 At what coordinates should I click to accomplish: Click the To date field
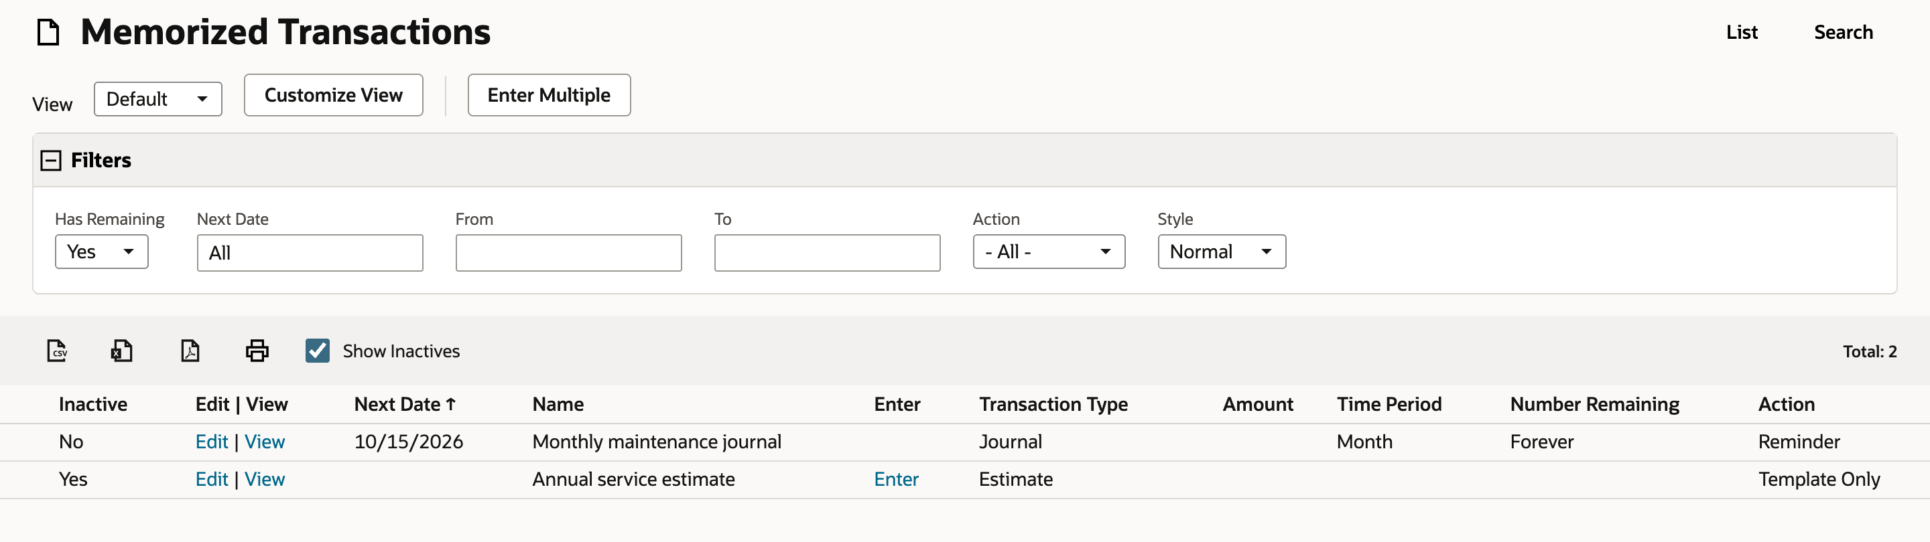[827, 253]
